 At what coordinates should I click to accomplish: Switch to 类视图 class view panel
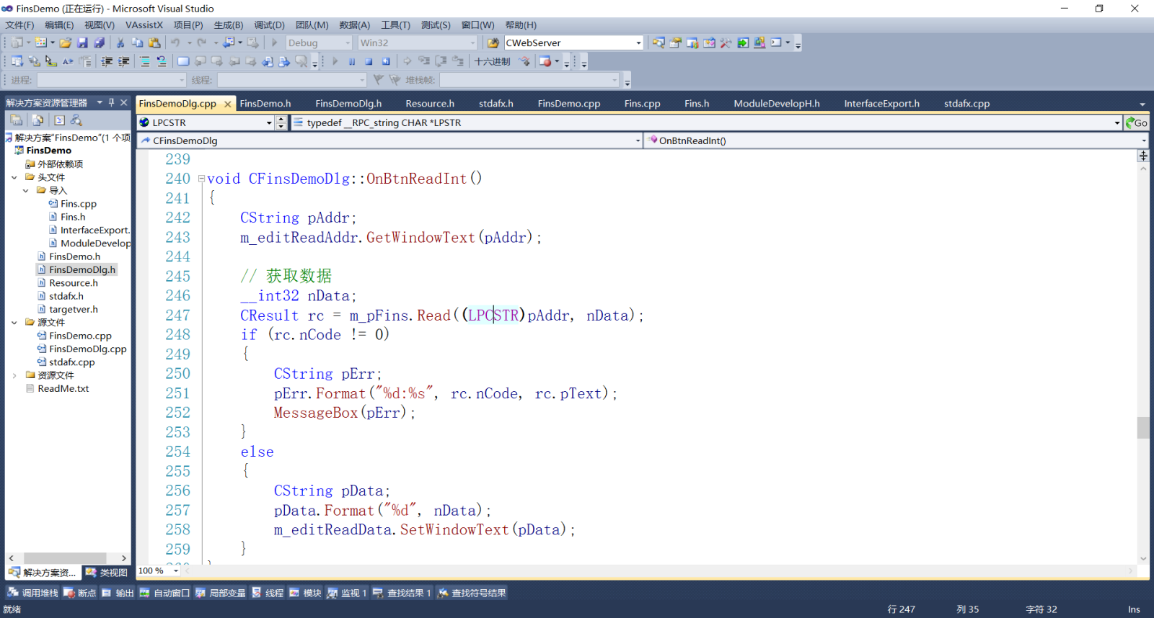107,573
